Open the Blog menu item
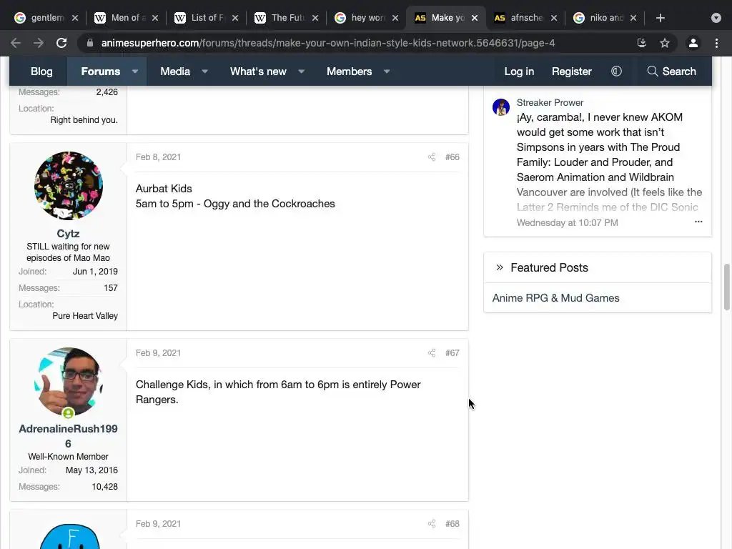This screenshot has height=549, width=732. 41,71
